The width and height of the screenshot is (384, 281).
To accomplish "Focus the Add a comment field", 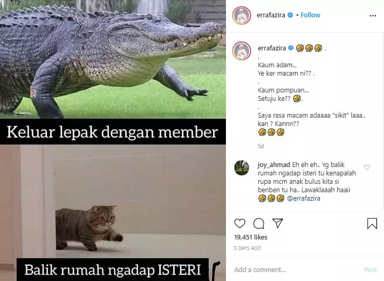I will point(296,270).
